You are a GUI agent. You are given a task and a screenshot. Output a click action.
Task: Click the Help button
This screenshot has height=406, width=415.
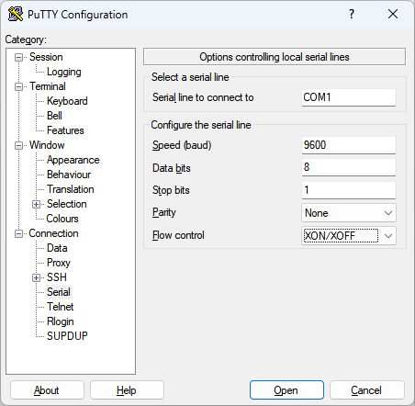[127, 390]
